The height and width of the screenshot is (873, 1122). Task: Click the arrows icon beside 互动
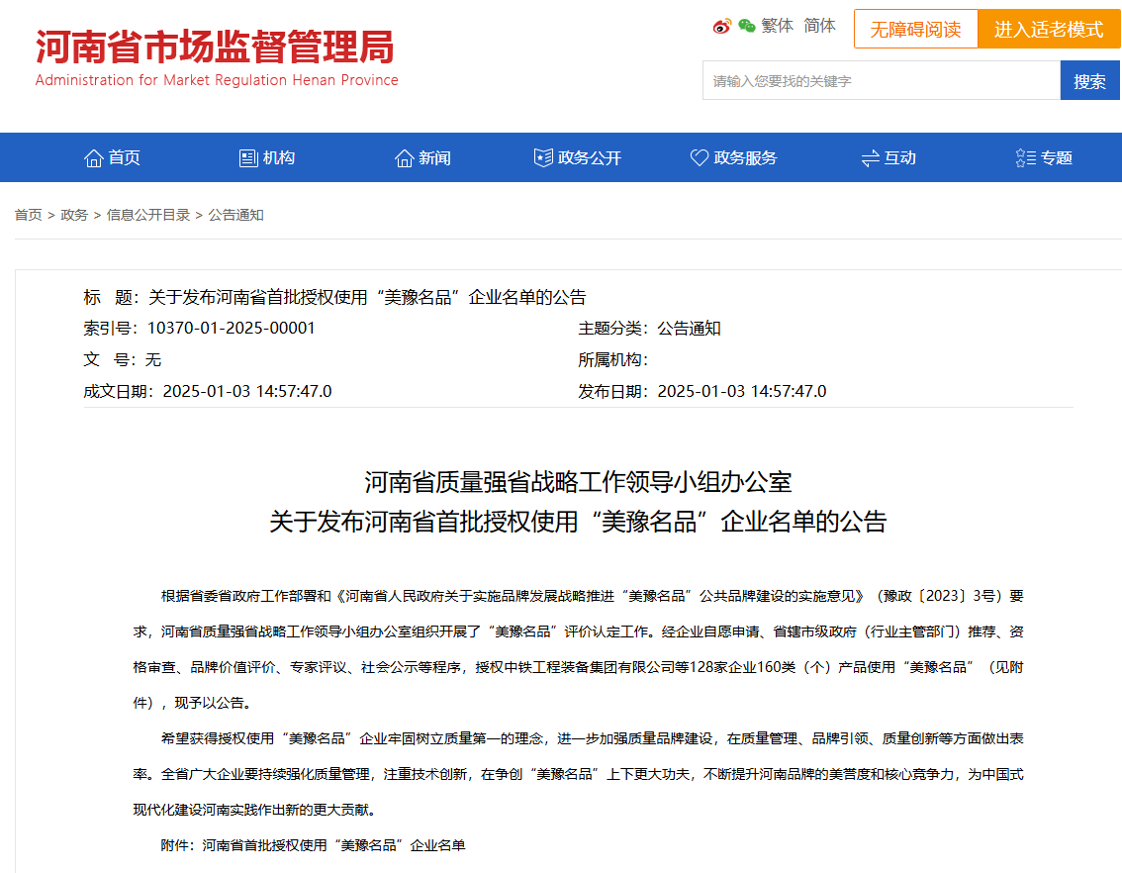coord(870,156)
